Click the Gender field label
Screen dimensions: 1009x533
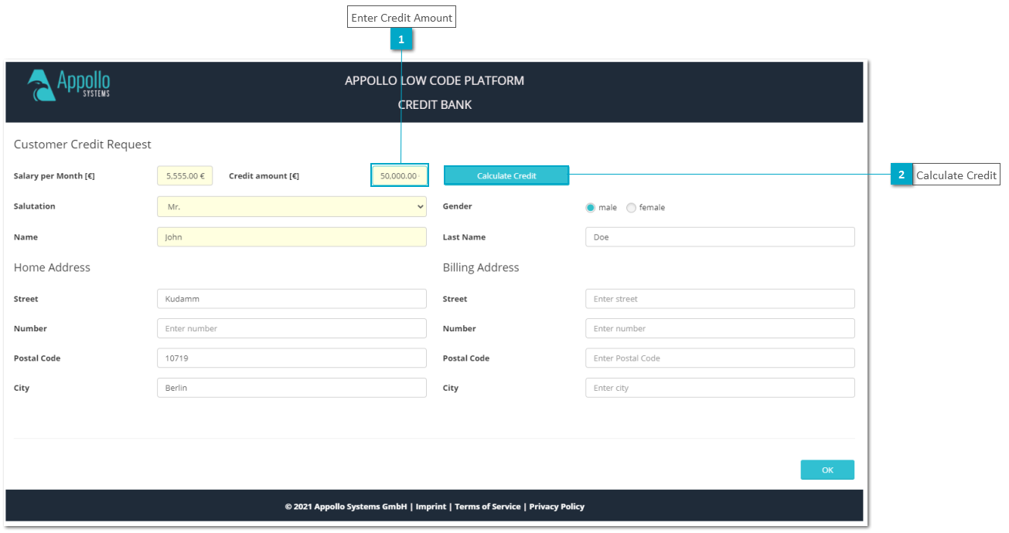tap(458, 206)
